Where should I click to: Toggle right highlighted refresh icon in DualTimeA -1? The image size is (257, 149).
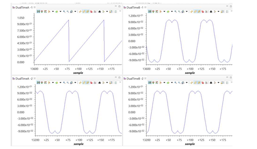pos(88,12)
